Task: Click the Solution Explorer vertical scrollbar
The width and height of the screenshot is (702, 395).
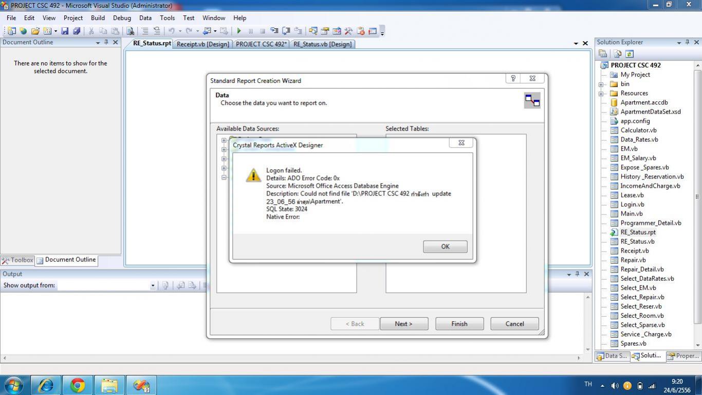Action: 697,196
